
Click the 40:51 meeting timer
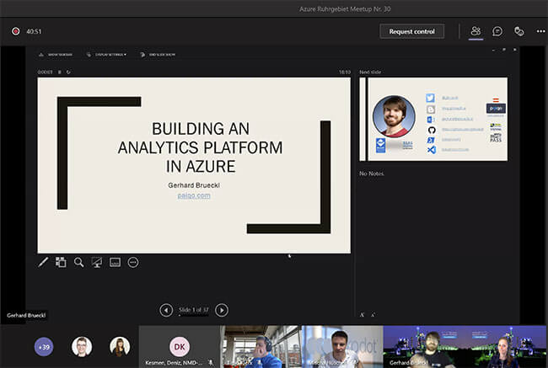pyautogui.click(x=34, y=31)
